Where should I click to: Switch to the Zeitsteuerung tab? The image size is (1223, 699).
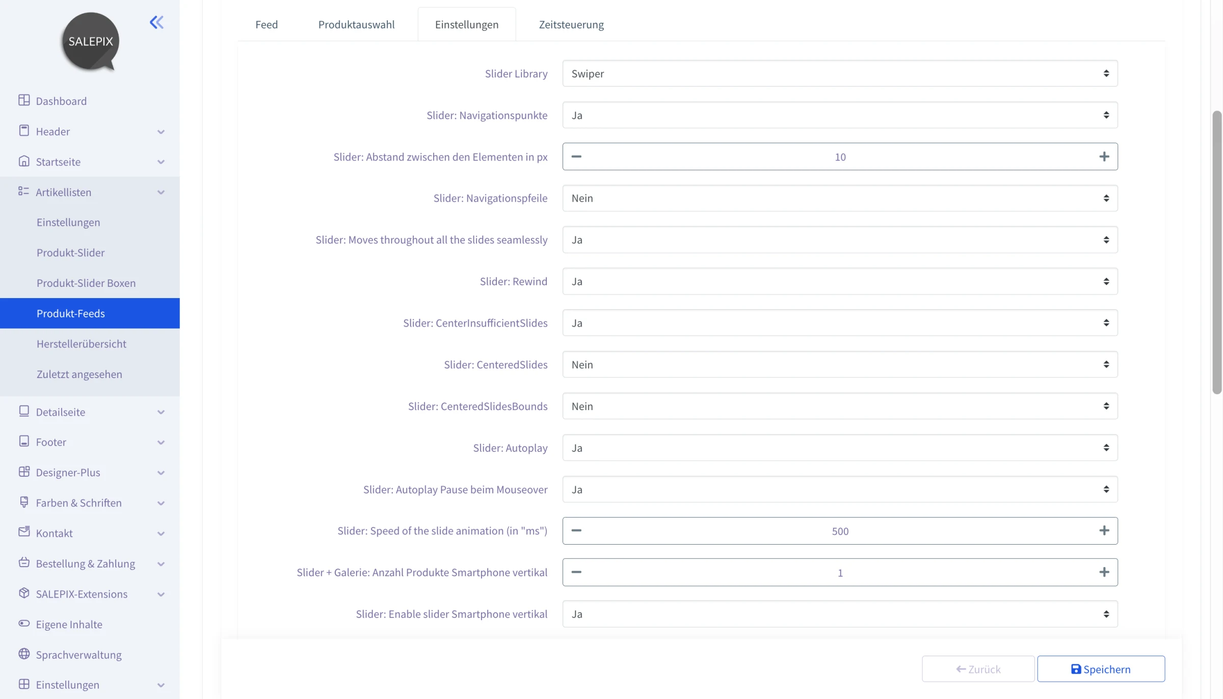[x=571, y=24]
